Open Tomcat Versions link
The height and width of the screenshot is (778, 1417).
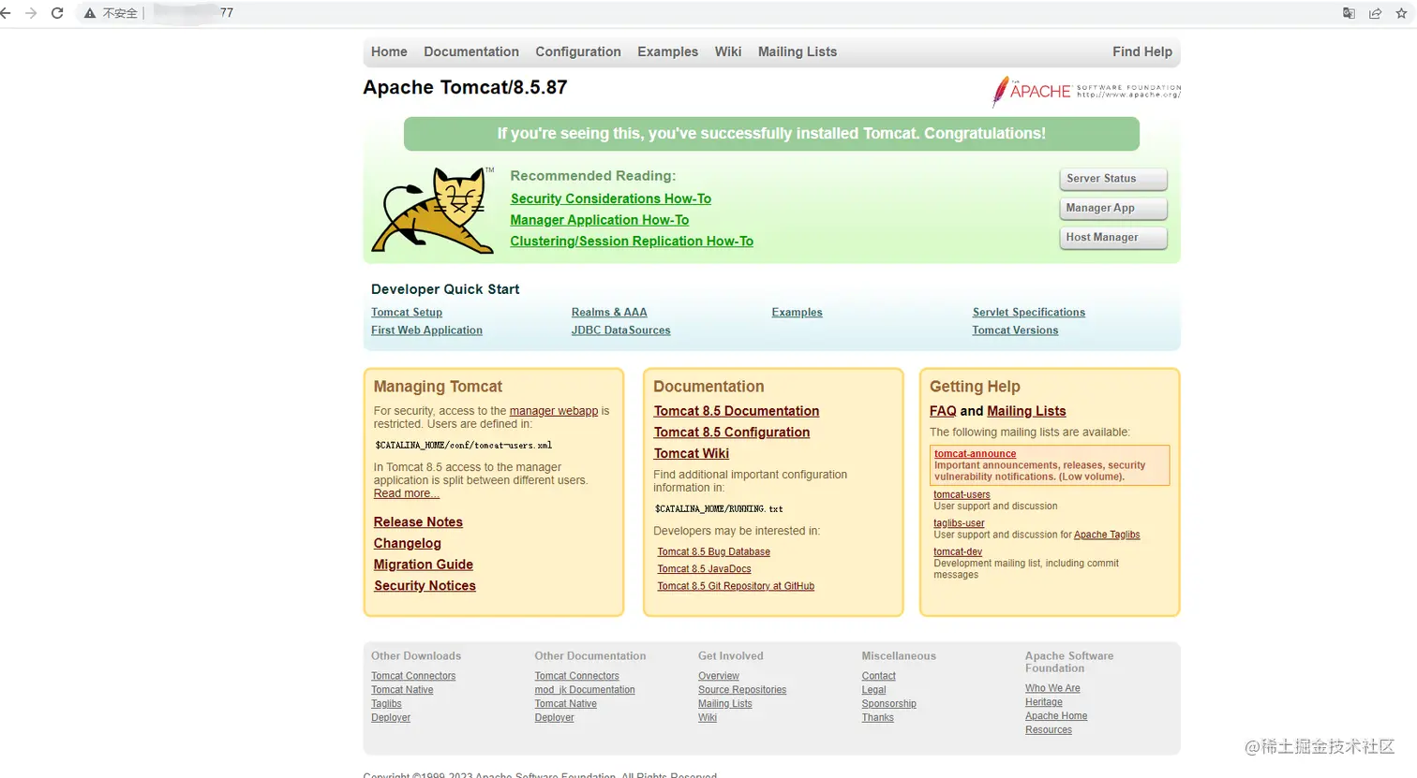1015,330
